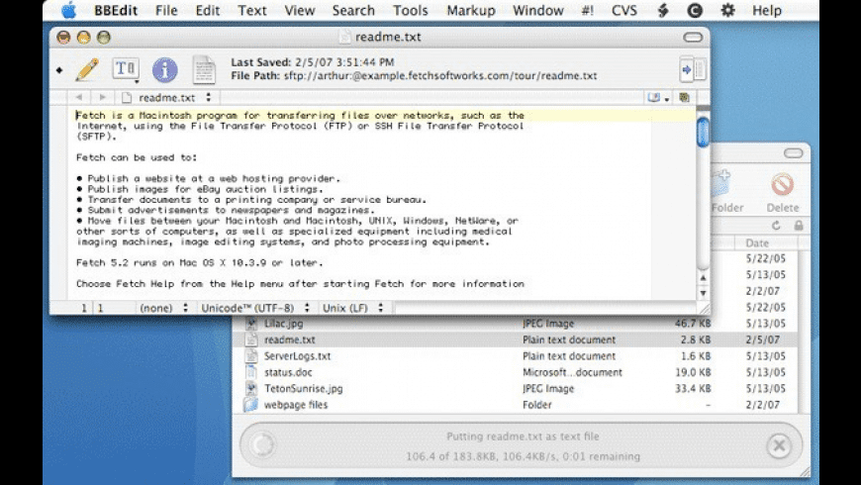Viewport: 861px width, 485px height.
Task: Click the pencil document-state icon in BBEdit toolbar
Action: pos(87,69)
